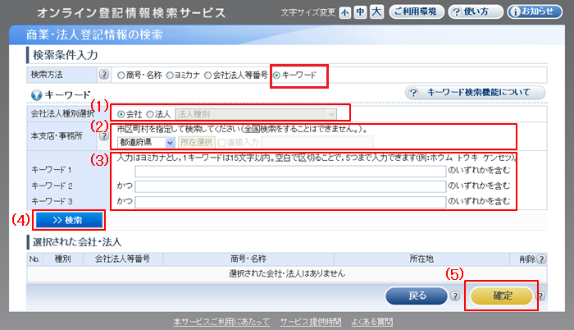This screenshot has width=574, height=330.
Task: Click help icon beside 確定 button
Action: [x=540, y=296]
